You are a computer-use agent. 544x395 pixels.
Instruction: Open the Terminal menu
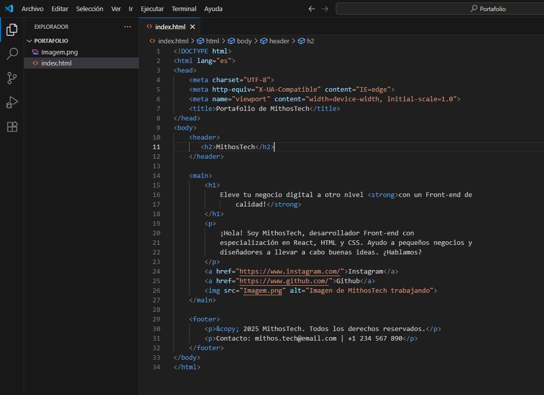tap(184, 9)
